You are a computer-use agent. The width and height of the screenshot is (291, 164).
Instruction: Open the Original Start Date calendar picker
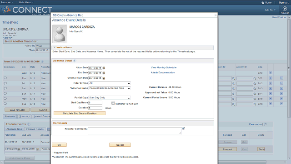click(104, 78)
